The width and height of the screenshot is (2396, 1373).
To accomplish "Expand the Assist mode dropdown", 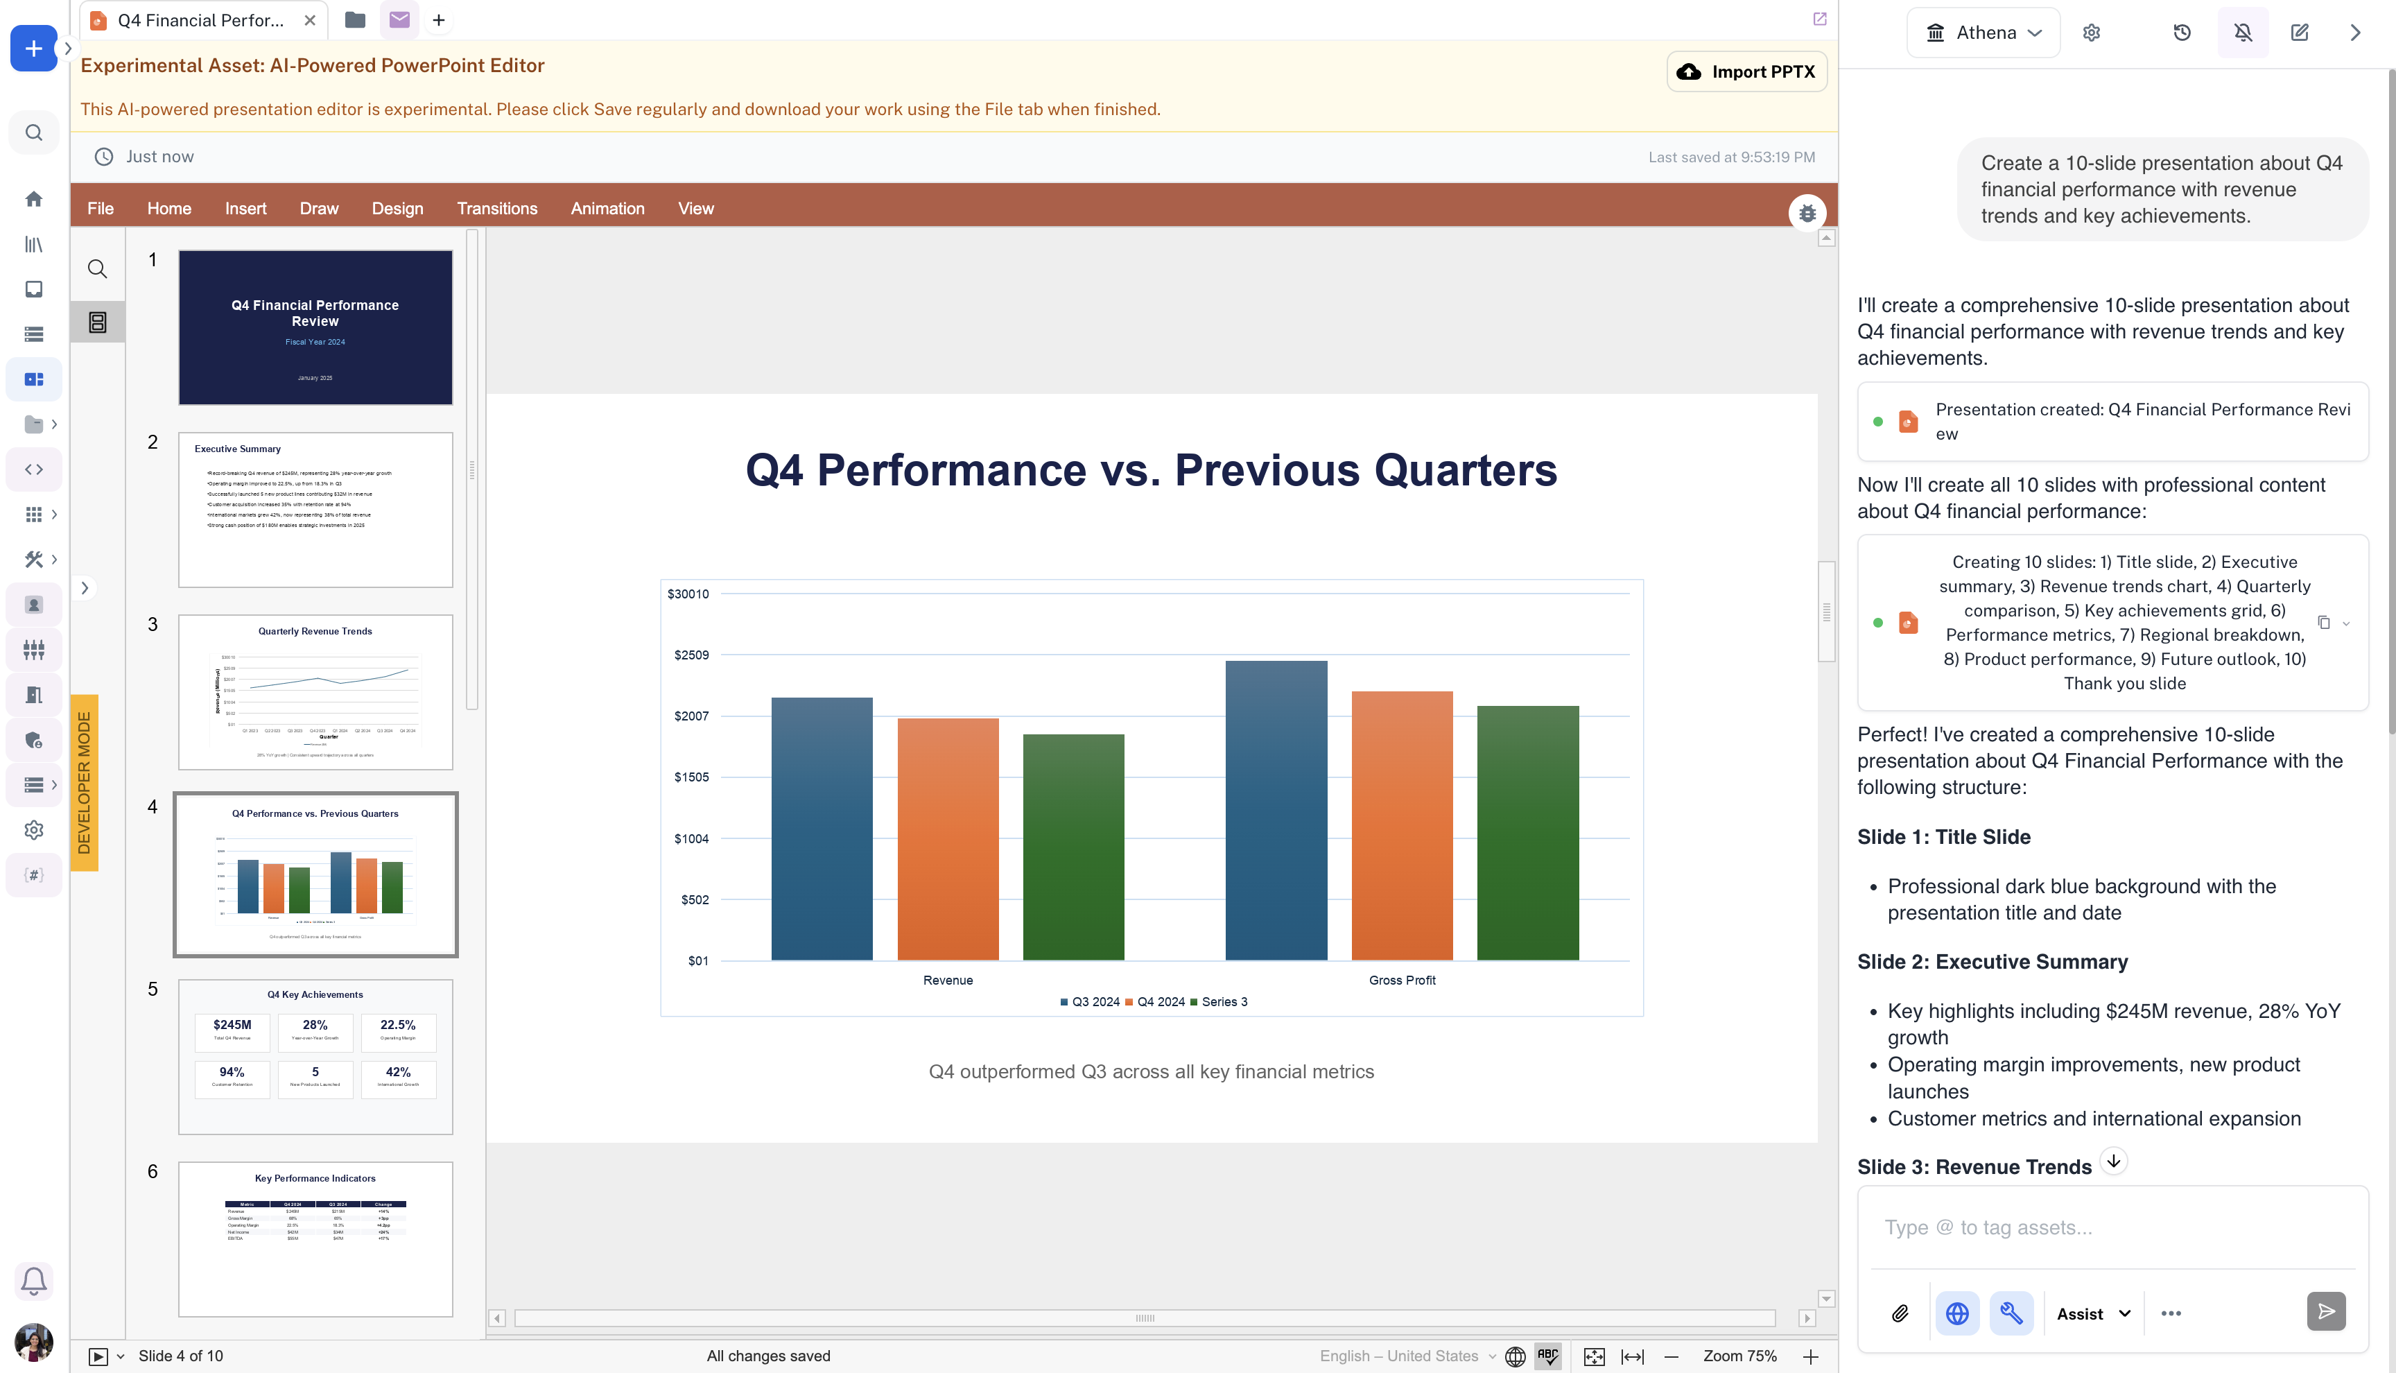I will [2094, 1313].
